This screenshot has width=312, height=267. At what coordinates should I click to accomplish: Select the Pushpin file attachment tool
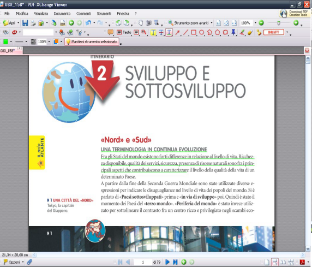(x=233, y=32)
